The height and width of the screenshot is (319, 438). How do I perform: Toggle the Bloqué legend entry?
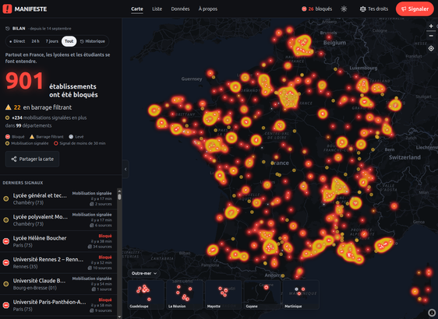(x=15, y=137)
